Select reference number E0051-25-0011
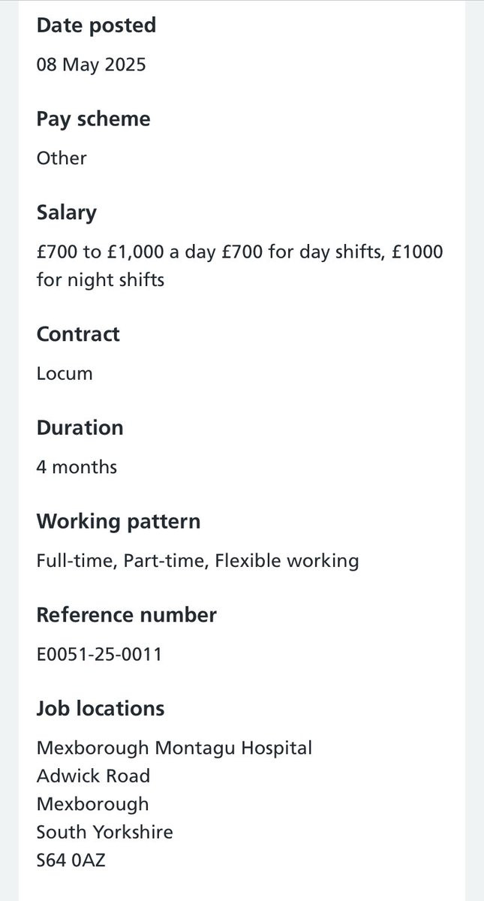 pyautogui.click(x=99, y=655)
